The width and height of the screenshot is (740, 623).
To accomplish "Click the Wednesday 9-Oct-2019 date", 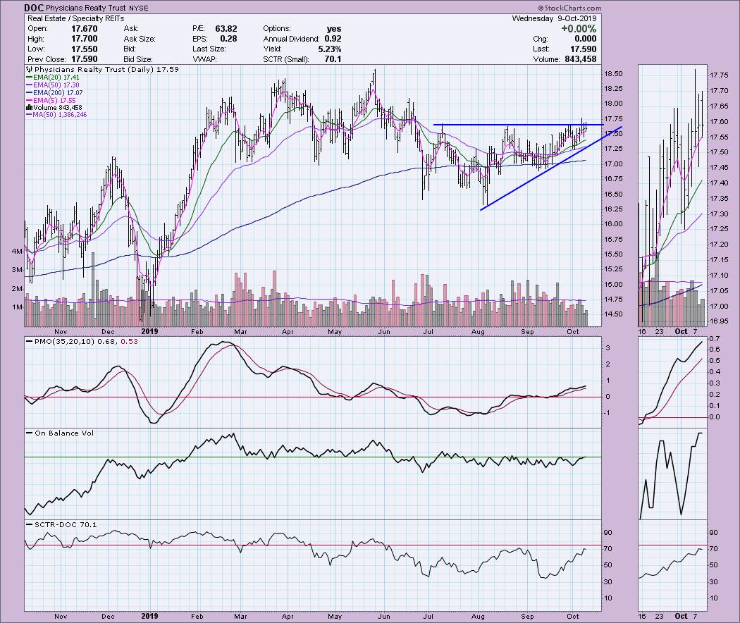I will [x=555, y=18].
